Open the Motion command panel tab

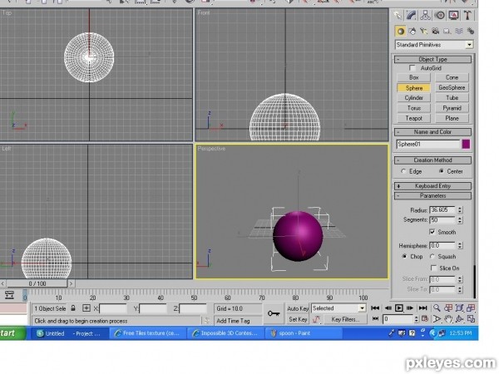[x=439, y=15]
